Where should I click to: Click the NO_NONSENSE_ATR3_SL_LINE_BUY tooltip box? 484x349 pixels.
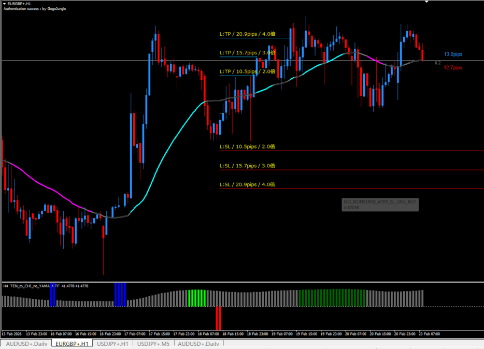380,205
